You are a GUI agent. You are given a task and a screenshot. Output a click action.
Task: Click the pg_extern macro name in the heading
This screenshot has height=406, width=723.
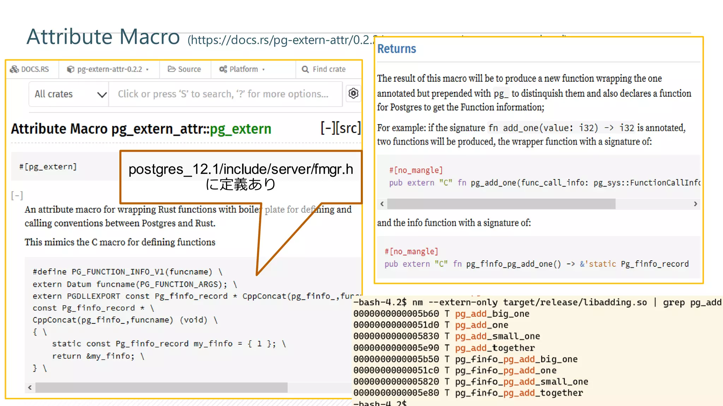pos(240,129)
